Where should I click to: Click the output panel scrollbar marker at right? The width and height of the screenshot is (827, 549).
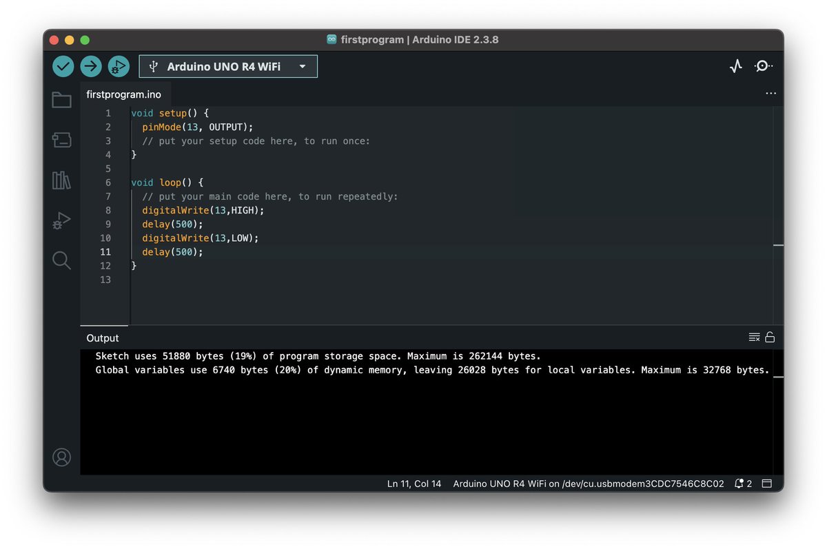(779, 377)
